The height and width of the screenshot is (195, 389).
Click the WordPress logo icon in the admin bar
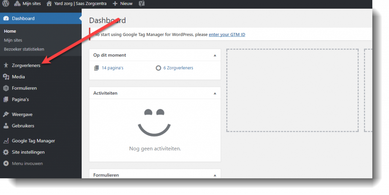point(6,3)
